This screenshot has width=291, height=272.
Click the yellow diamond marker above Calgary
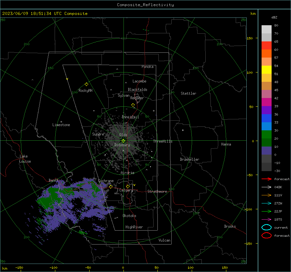pos(128,186)
